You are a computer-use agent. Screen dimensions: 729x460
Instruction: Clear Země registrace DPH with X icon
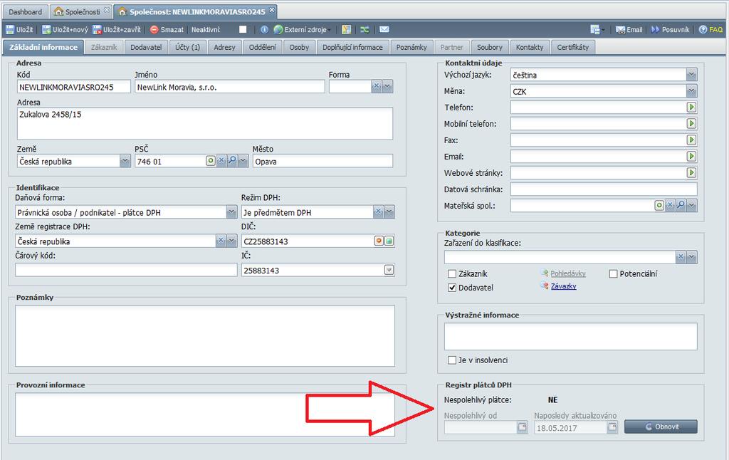pos(221,241)
